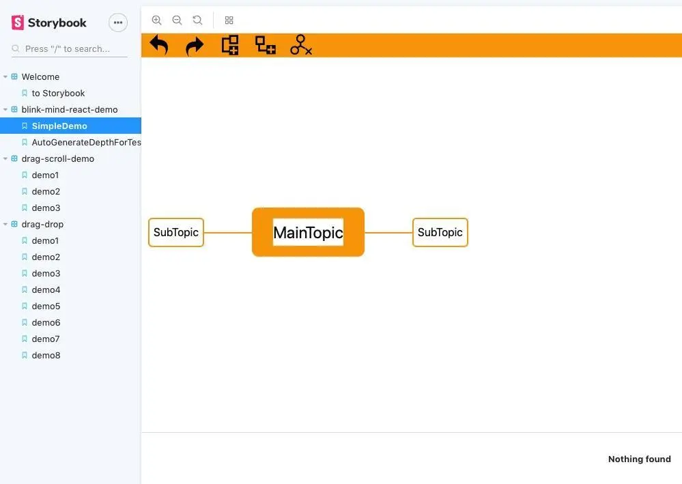Open demo2 under drag-scroll-demo

pyautogui.click(x=46, y=191)
